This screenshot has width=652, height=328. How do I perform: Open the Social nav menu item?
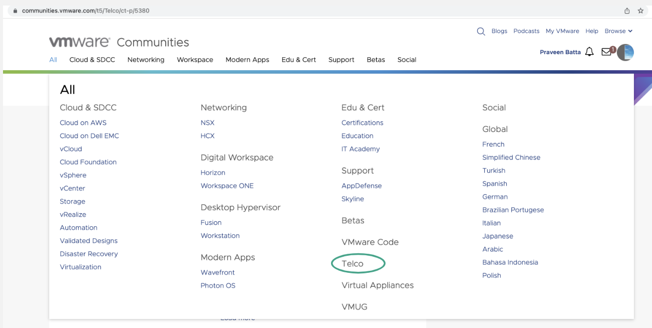[x=407, y=60]
